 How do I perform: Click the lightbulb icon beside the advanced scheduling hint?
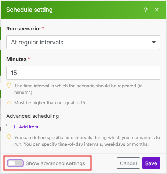(x=9, y=137)
